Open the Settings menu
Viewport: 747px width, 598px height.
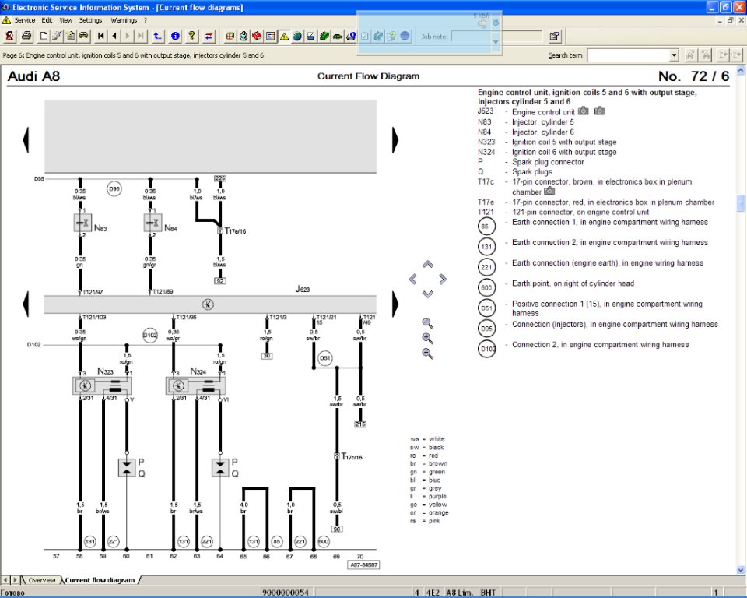[90, 19]
